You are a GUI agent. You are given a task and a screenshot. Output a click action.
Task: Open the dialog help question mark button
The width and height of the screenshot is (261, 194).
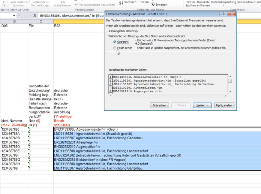point(223,13)
